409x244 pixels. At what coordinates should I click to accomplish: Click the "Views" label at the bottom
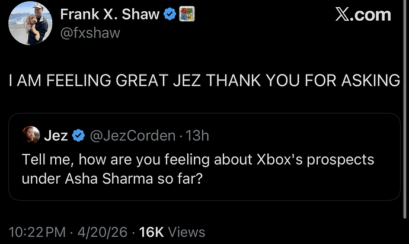coord(186,232)
